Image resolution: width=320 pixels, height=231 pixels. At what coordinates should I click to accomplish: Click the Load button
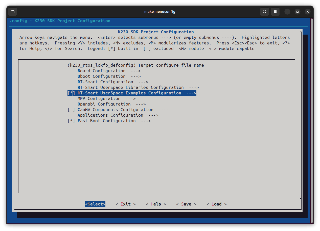pyautogui.click(x=217, y=204)
